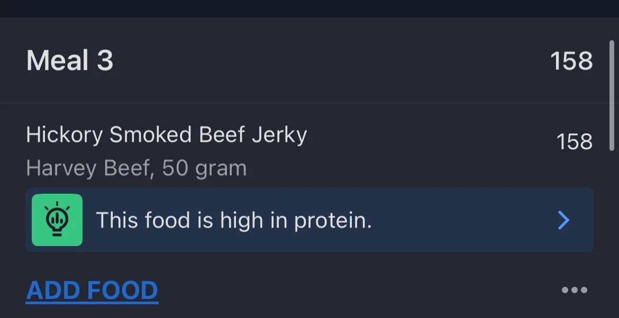Tap the Harvey Beef, 50 gram serving text

click(136, 168)
